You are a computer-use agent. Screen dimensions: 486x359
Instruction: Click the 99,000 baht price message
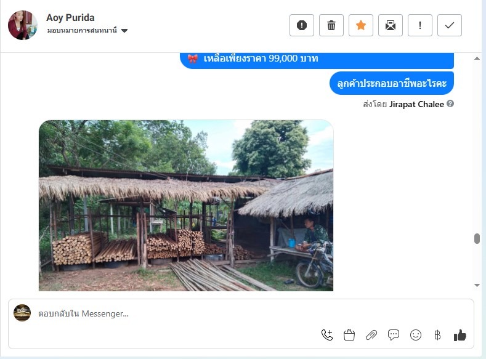click(317, 60)
